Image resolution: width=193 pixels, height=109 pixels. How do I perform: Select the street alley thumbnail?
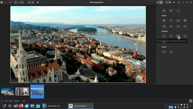point(22,91)
